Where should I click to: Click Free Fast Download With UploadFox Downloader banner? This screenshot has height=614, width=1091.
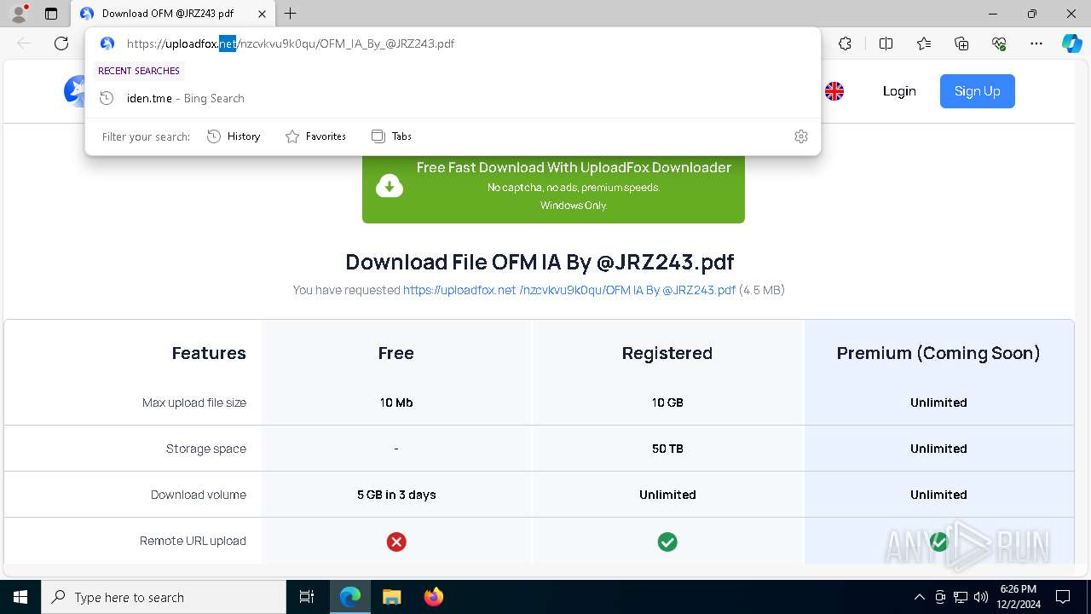pyautogui.click(x=553, y=188)
